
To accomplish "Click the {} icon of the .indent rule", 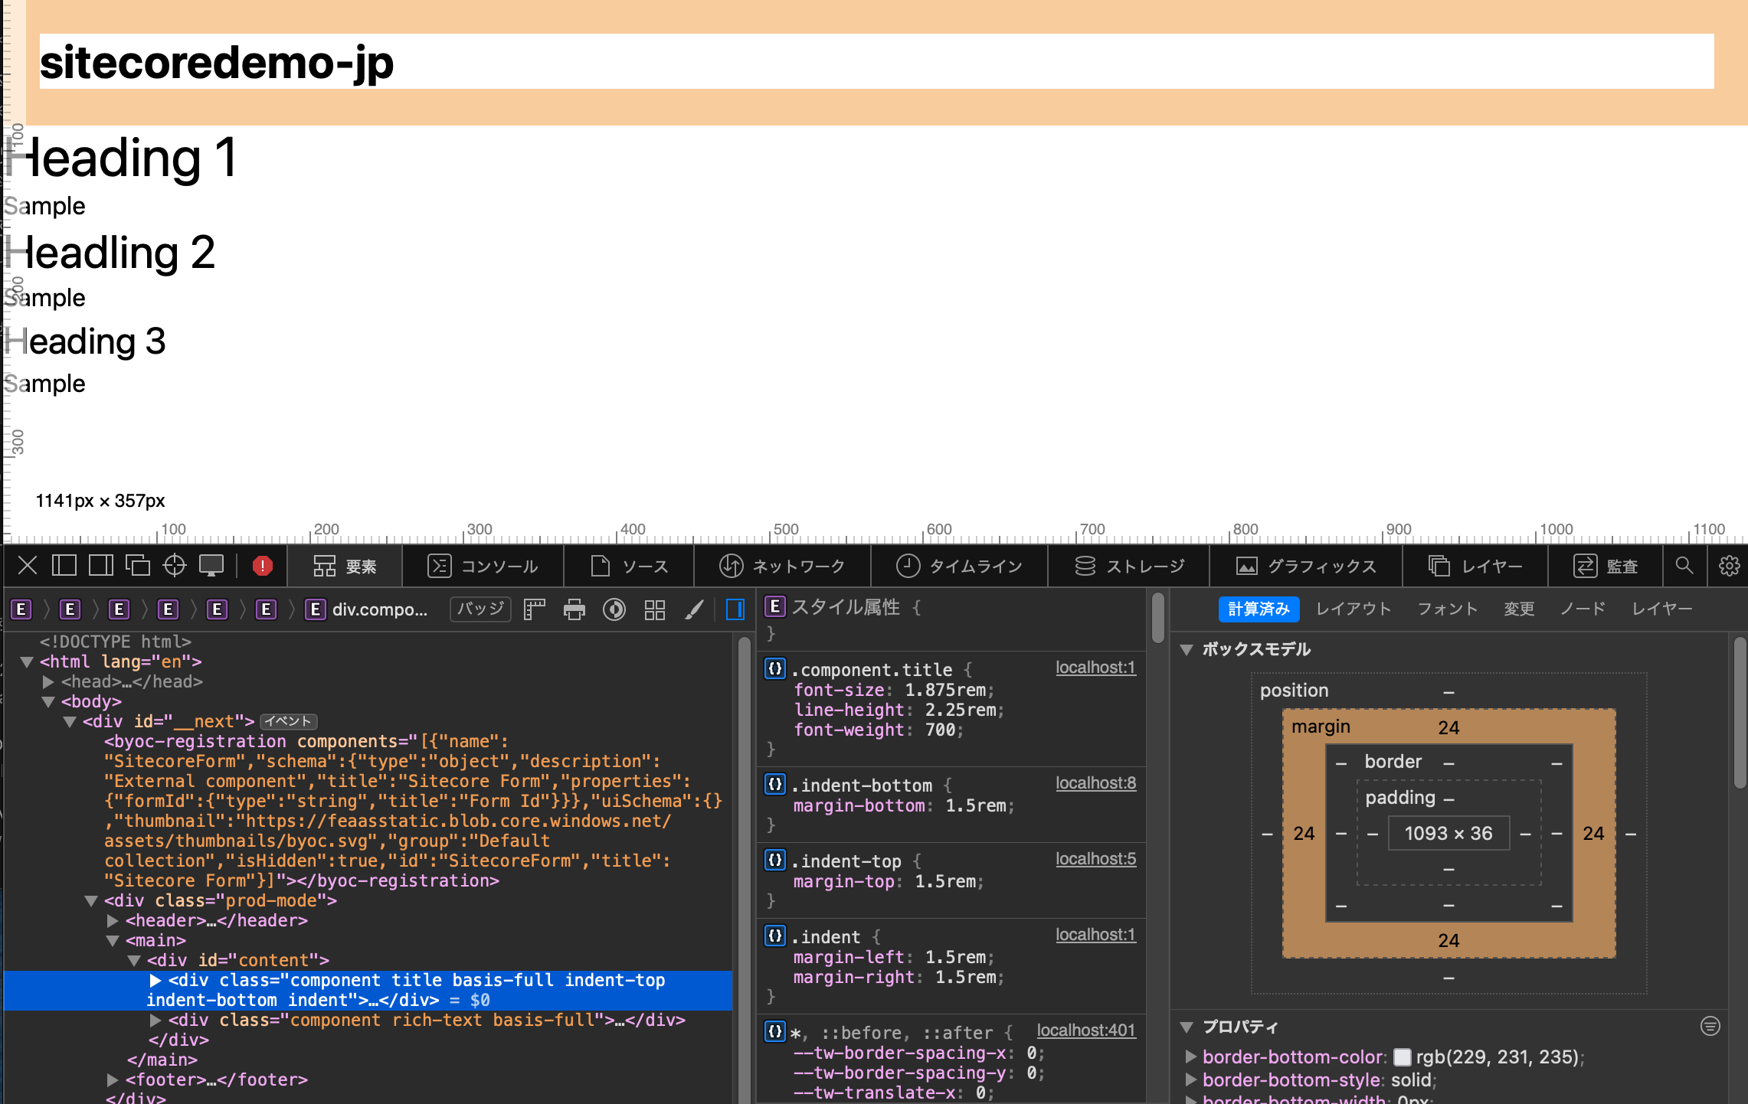I will pos(775,936).
